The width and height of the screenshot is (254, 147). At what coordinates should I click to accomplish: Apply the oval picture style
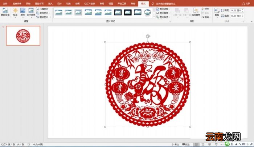point(147,12)
